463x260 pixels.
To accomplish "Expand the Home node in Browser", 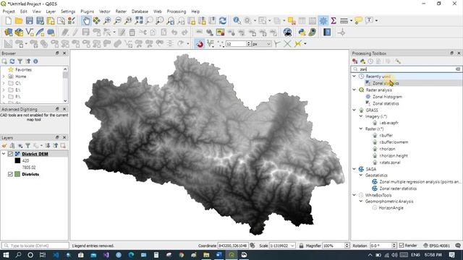I will 4,77.
